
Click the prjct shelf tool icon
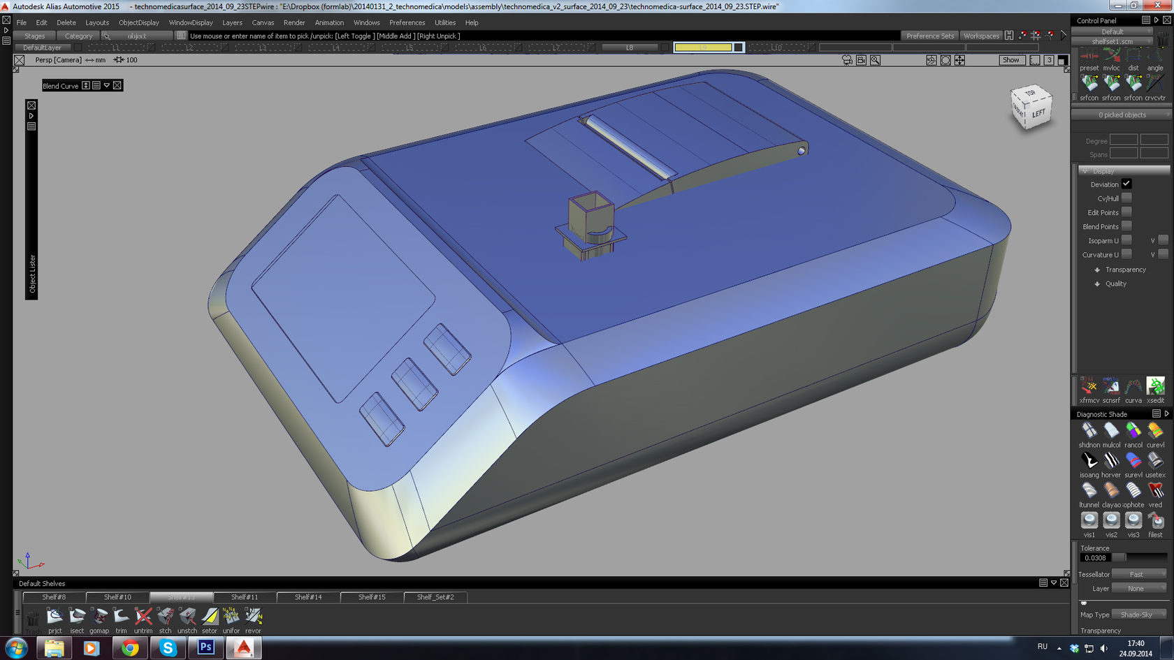55,617
